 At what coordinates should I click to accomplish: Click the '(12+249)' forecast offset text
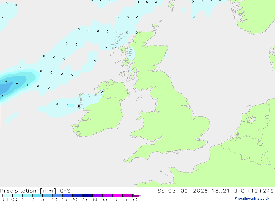click(x=262, y=191)
